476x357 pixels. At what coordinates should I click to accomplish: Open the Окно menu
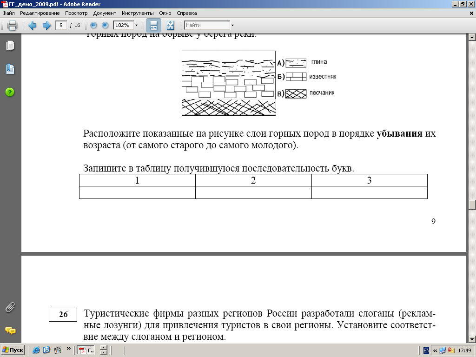165,13
